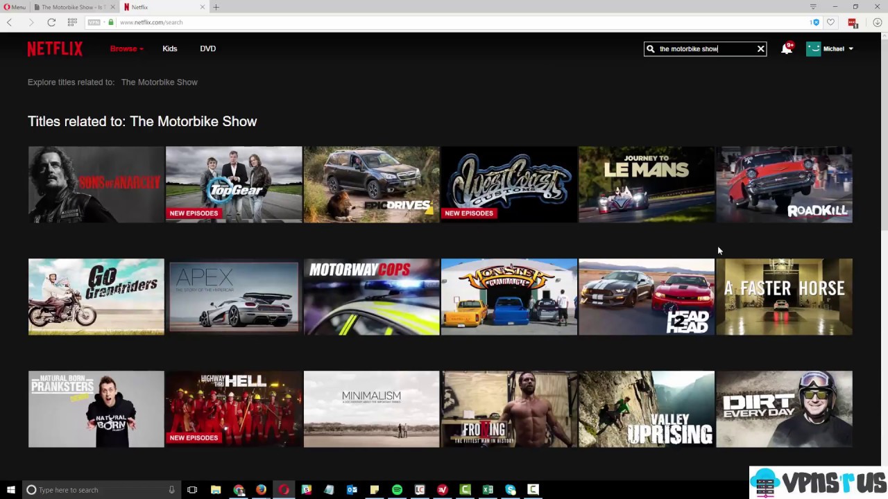This screenshot has width=888, height=499.
Task: Open Excel from the taskbar
Action: coord(488,490)
